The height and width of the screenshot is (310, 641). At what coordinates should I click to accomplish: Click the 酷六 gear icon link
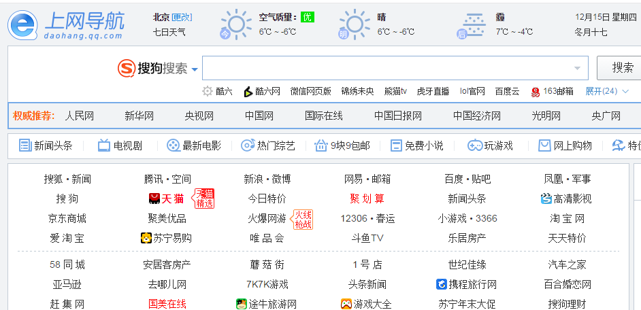208,91
